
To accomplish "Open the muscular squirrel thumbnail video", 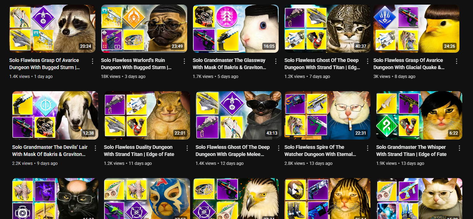I will (147, 115).
